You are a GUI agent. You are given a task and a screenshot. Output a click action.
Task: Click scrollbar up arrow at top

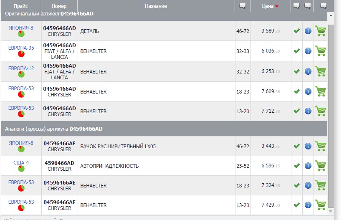(331, 15)
